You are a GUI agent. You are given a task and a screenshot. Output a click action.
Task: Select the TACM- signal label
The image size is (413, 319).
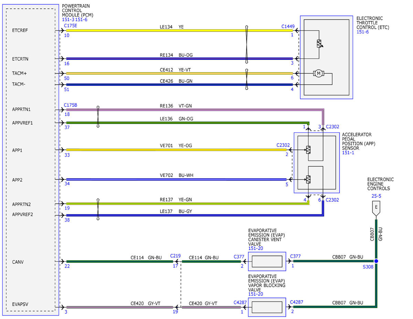click(x=18, y=85)
